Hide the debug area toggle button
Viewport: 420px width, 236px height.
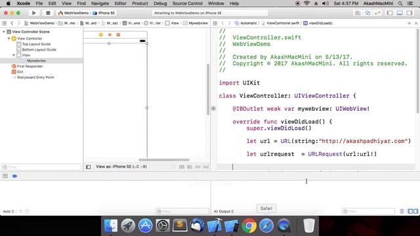coord(5,176)
